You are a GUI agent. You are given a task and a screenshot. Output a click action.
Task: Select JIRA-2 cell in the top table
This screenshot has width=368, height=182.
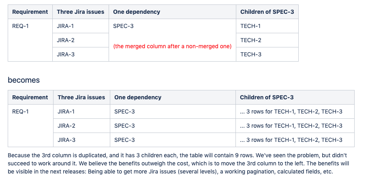(x=65, y=40)
